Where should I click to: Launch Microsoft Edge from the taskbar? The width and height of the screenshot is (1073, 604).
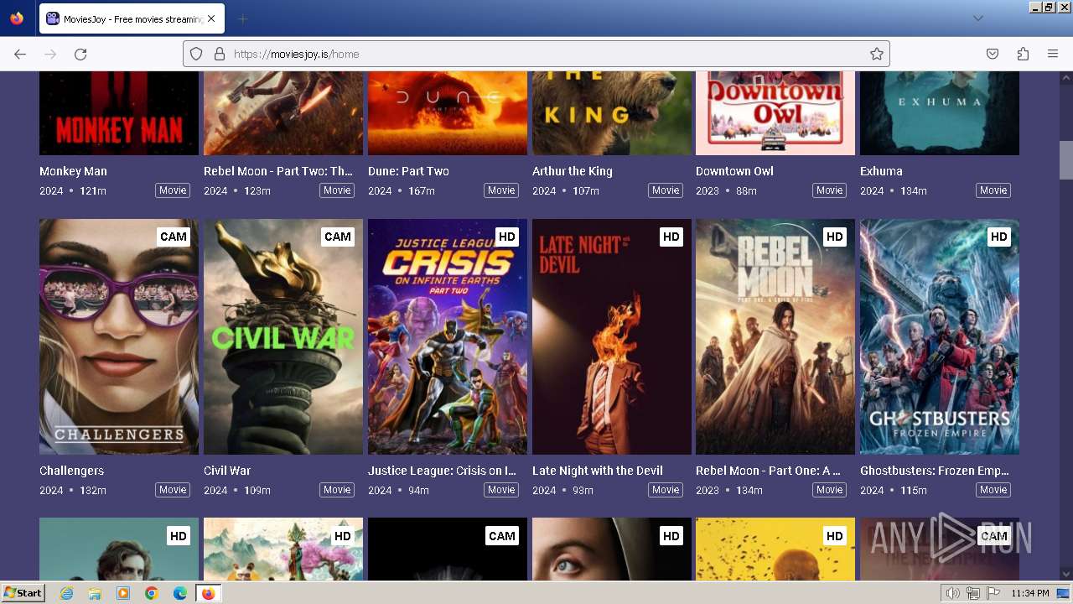click(x=179, y=593)
